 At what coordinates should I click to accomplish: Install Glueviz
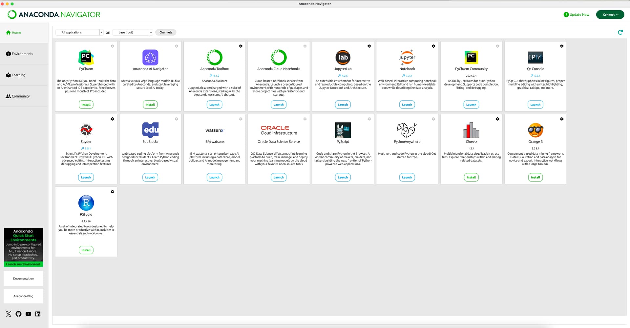[471, 177]
